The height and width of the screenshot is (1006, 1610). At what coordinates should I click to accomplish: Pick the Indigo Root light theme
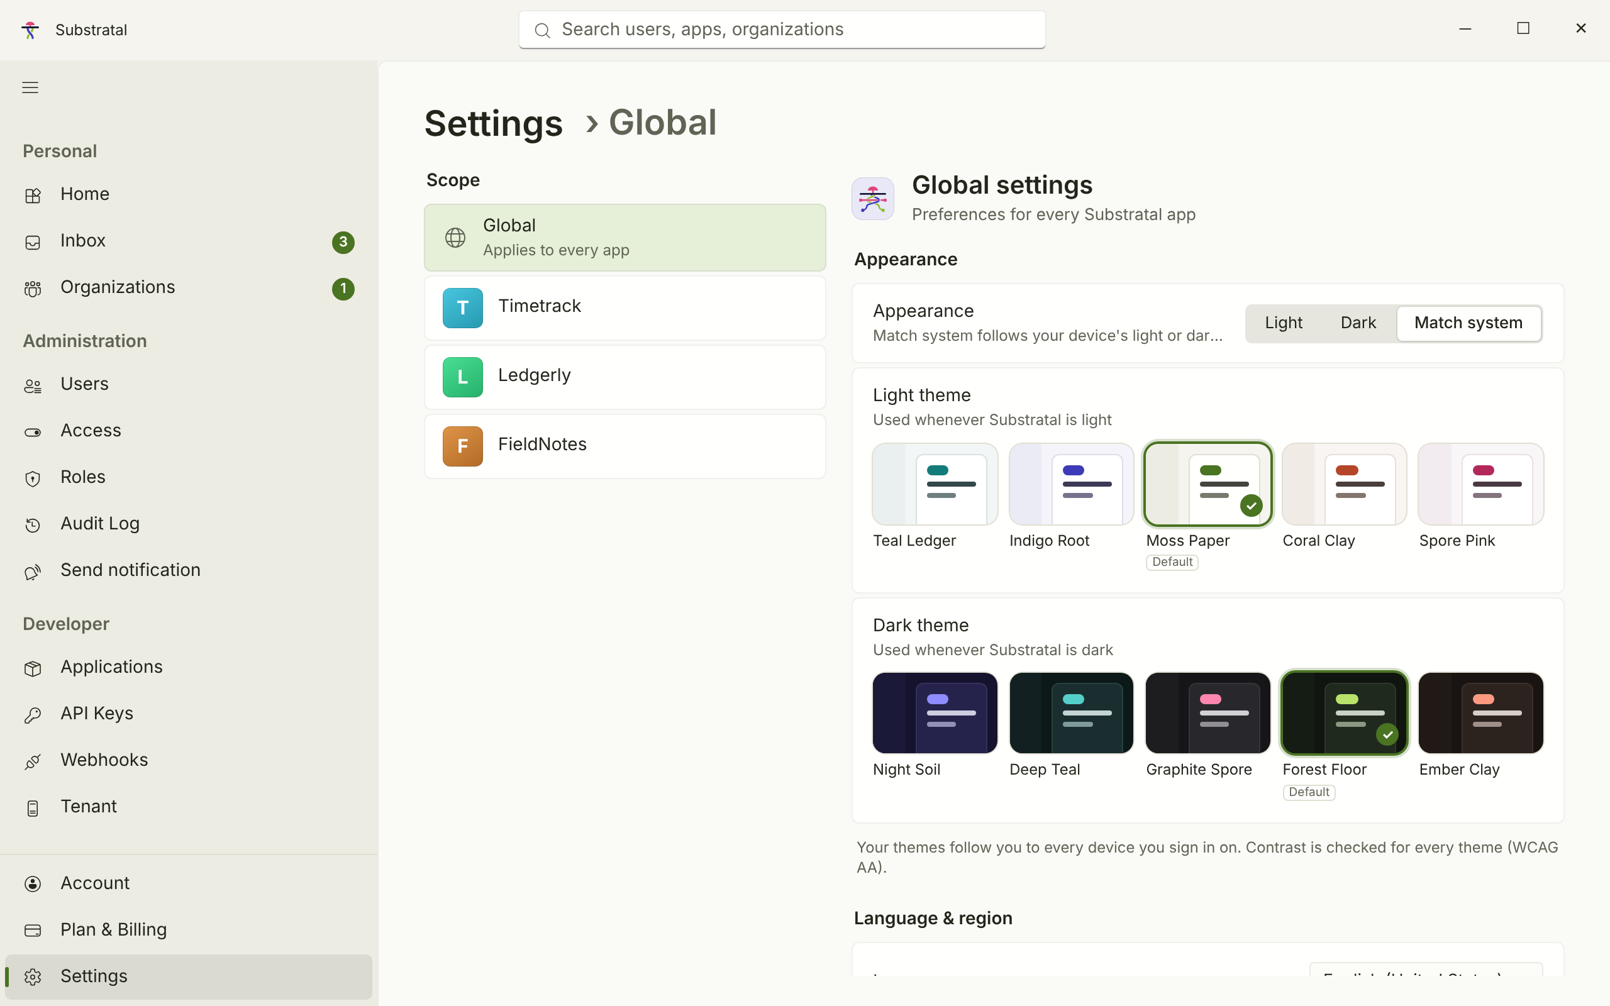click(x=1071, y=484)
